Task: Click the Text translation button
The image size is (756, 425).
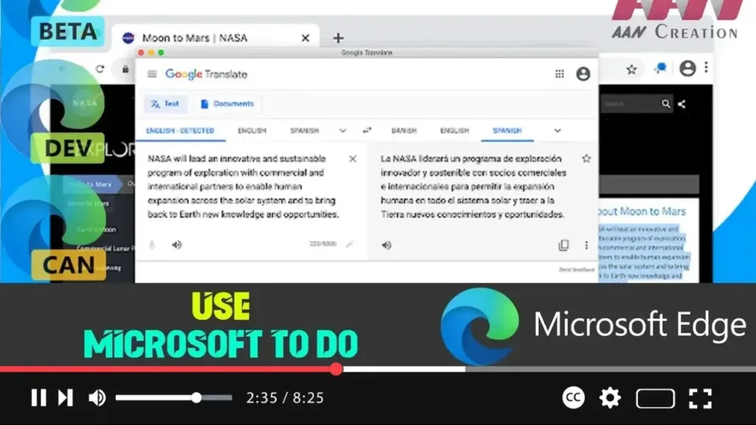Action: (x=165, y=104)
